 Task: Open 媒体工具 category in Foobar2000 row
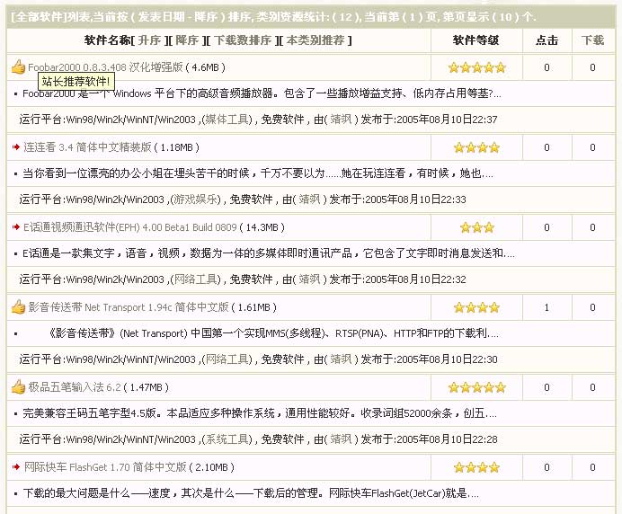227,119
